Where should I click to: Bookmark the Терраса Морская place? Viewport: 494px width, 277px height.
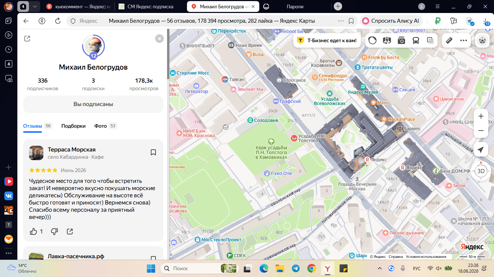153,152
